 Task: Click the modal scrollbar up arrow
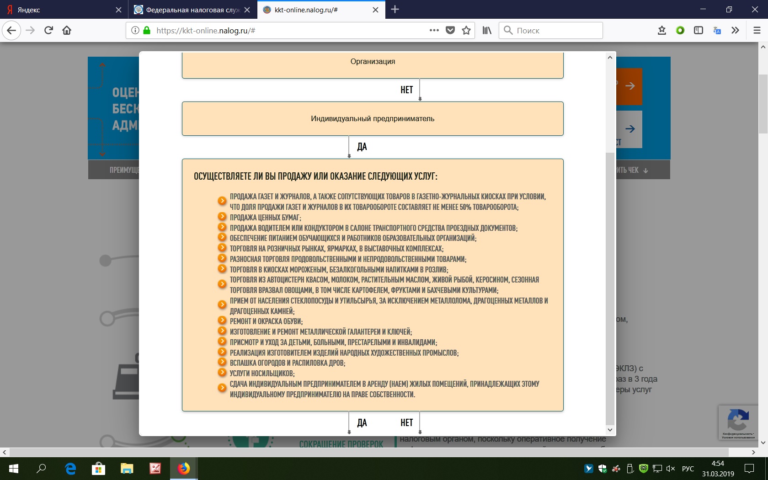[610, 57]
